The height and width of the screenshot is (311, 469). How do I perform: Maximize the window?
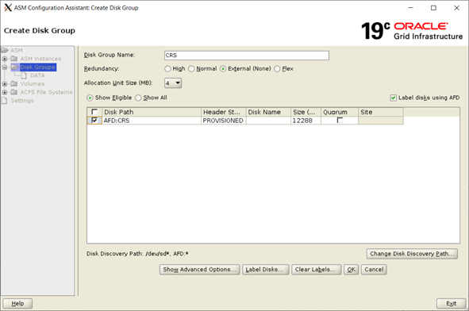pyautogui.click(x=433, y=8)
